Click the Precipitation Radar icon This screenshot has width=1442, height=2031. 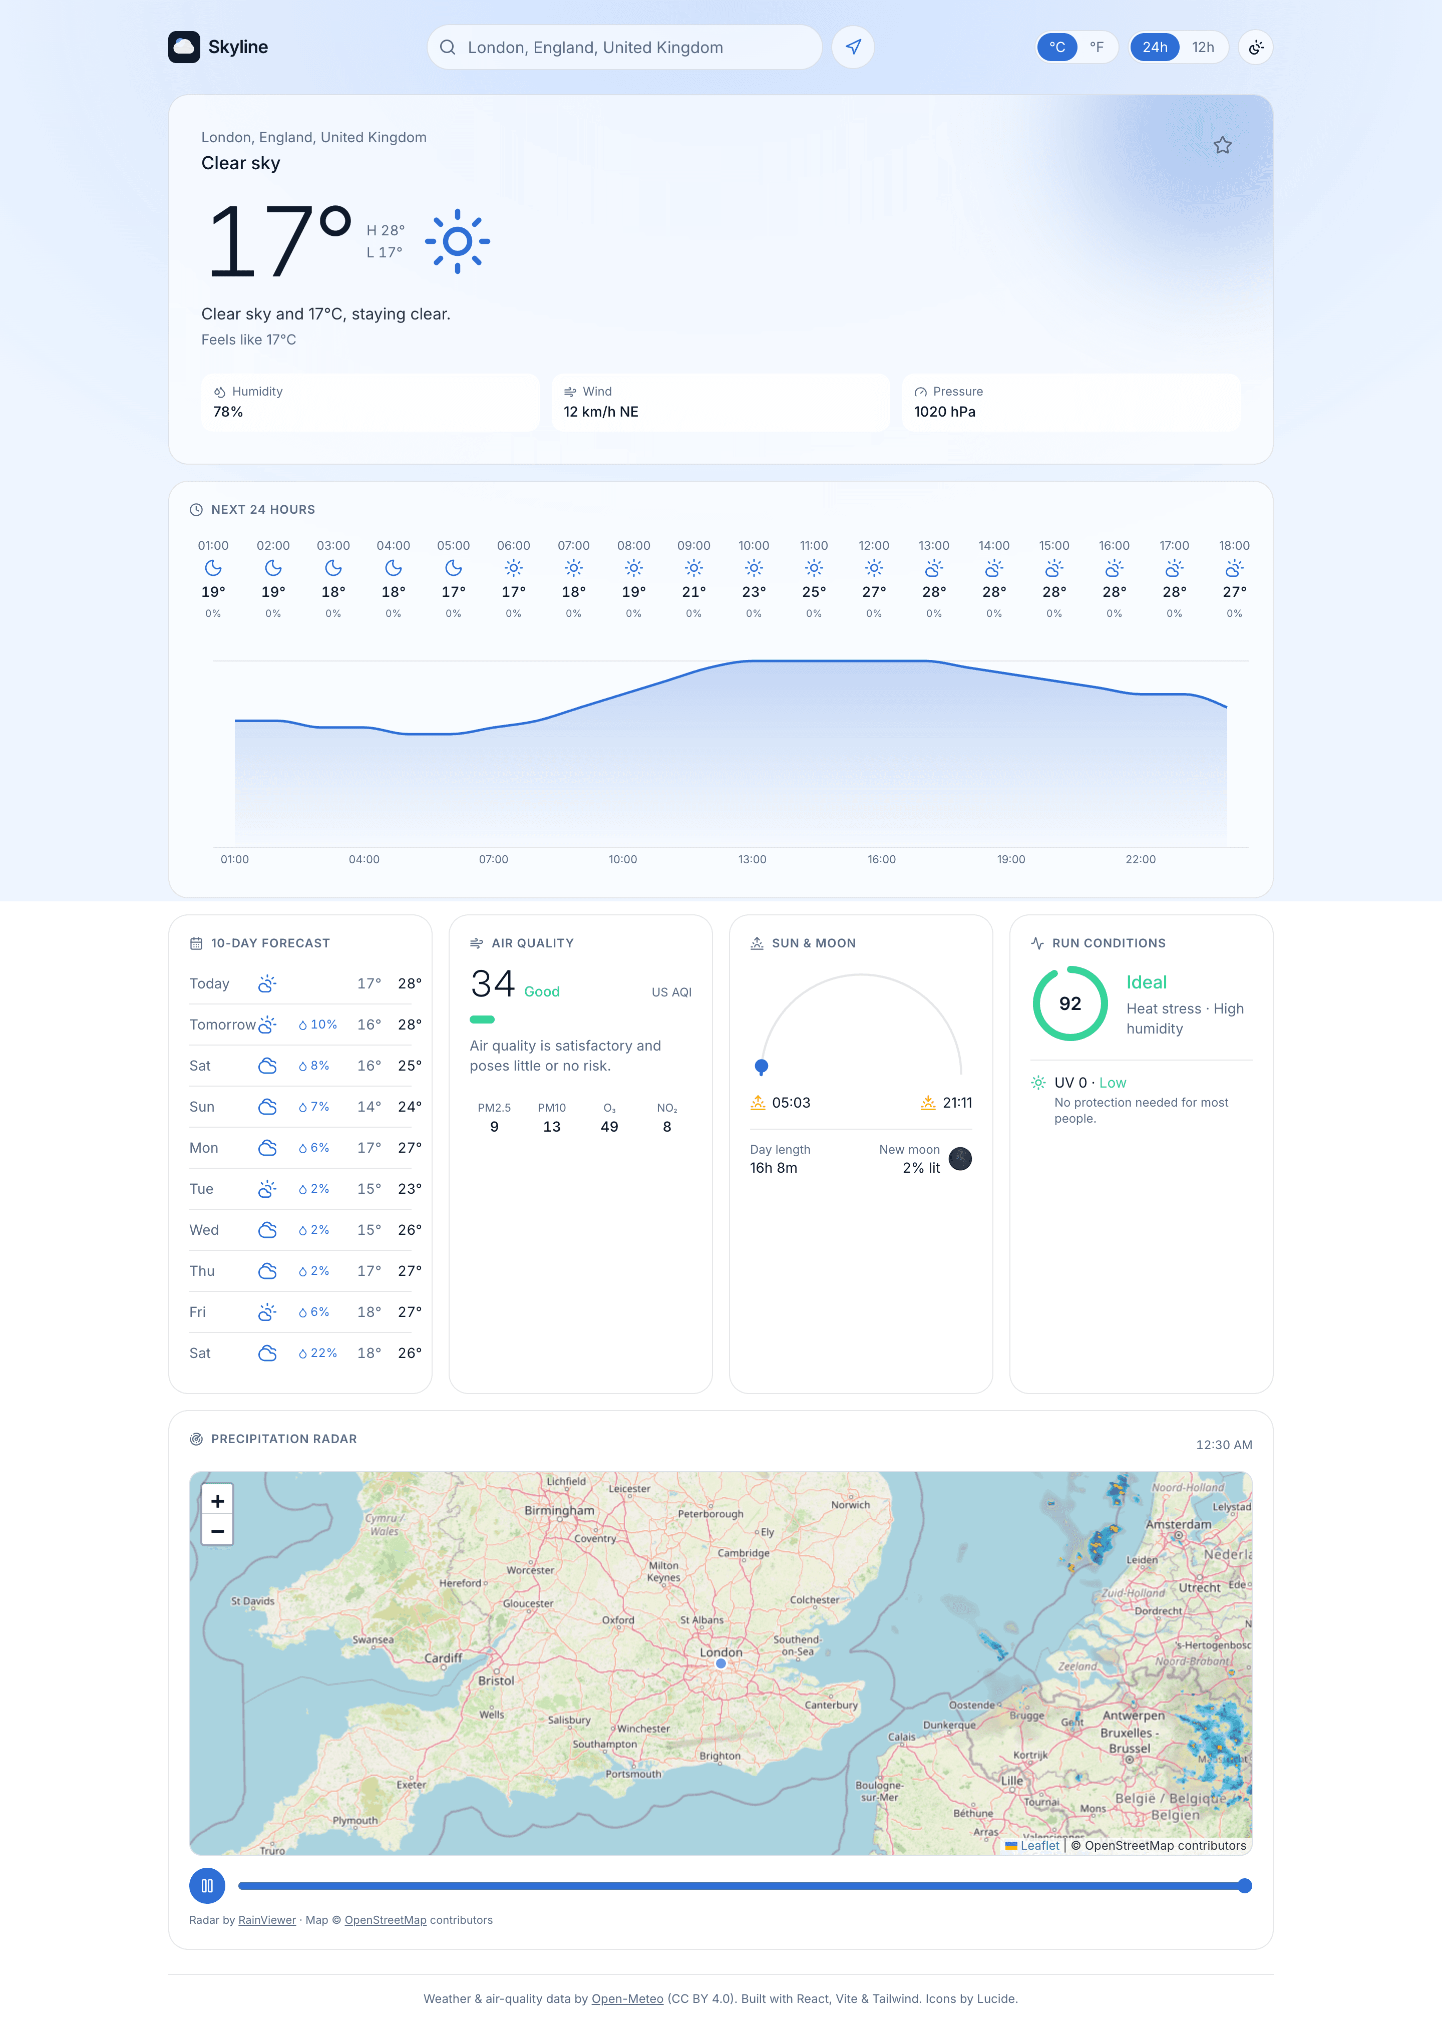[196, 1439]
